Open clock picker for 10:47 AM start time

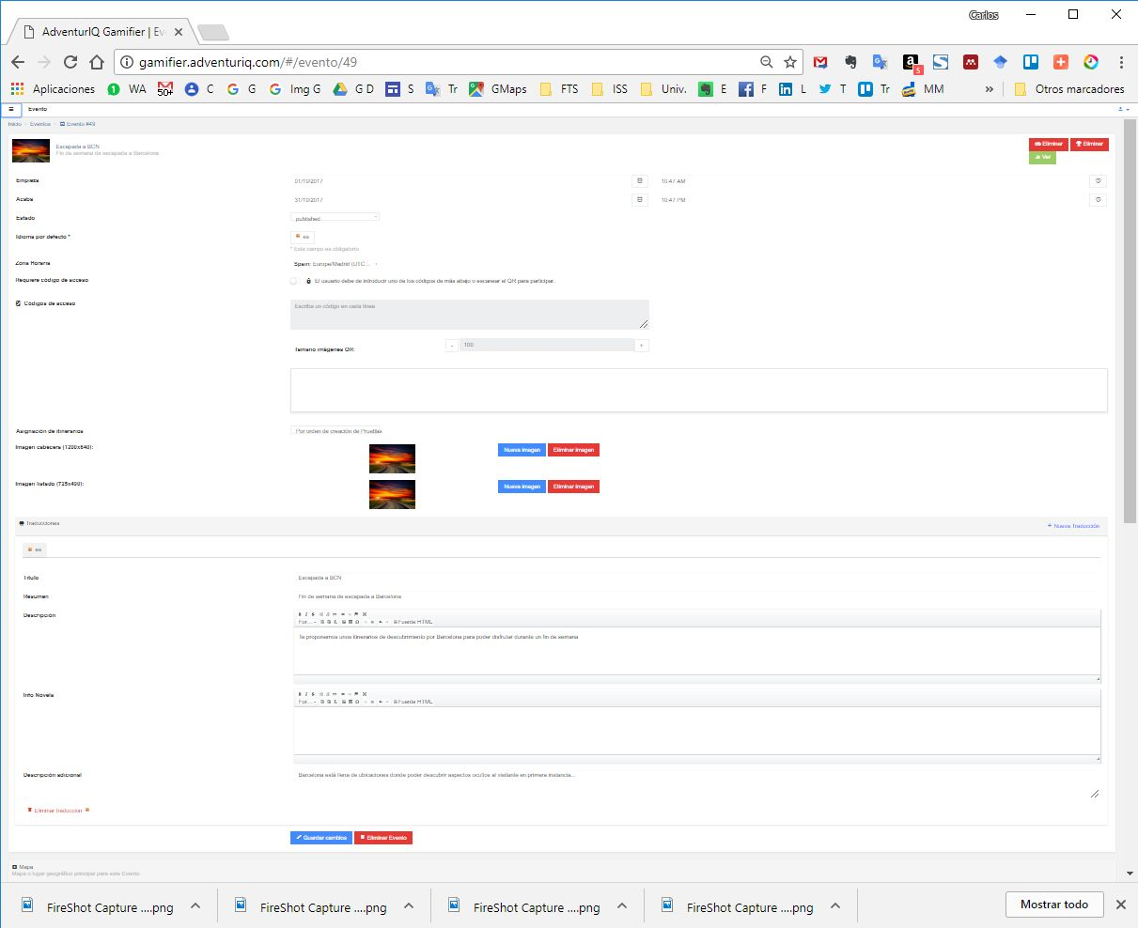click(x=1099, y=181)
